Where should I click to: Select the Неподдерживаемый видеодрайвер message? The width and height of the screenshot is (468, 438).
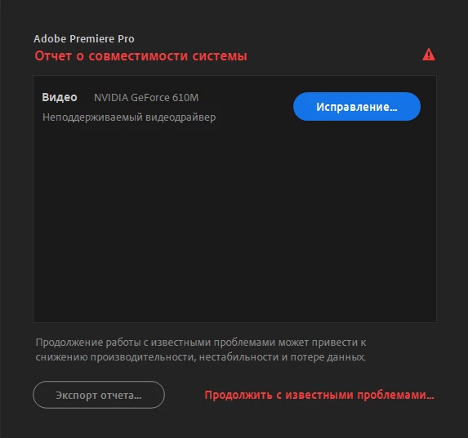[129, 117]
